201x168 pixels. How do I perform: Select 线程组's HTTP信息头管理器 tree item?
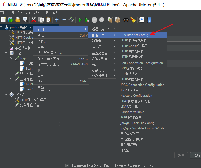click(33, 100)
